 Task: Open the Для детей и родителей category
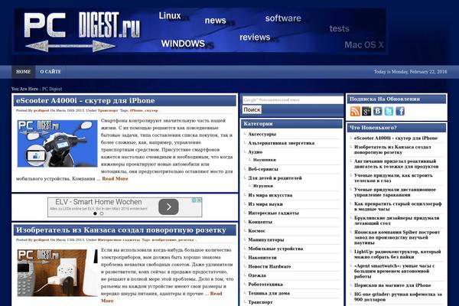(275, 178)
